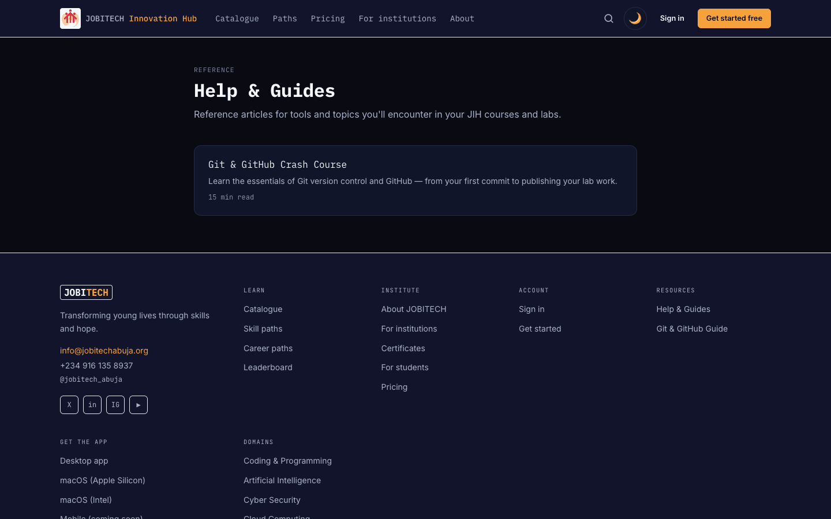Open footer For students link
The image size is (831, 519).
[x=405, y=367]
